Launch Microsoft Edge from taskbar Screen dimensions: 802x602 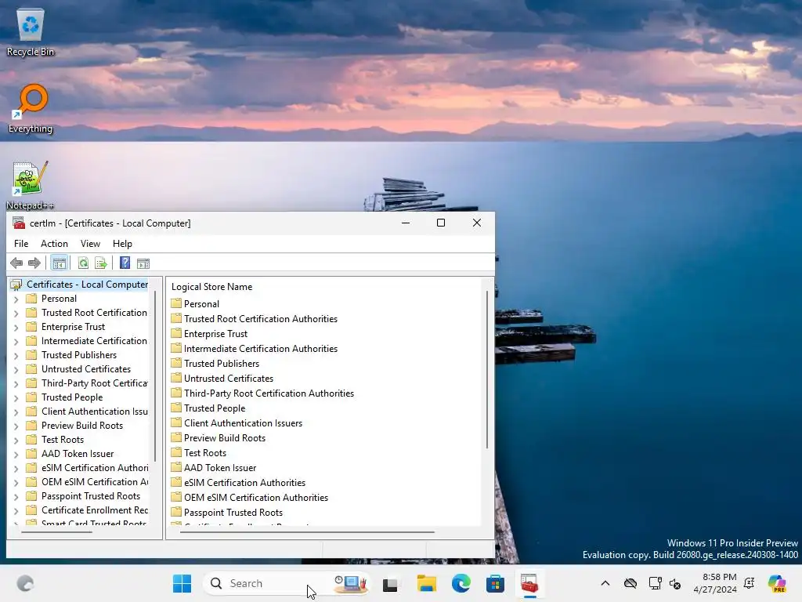coord(461,583)
